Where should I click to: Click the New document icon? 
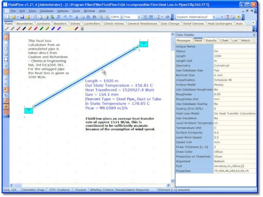[8, 17]
